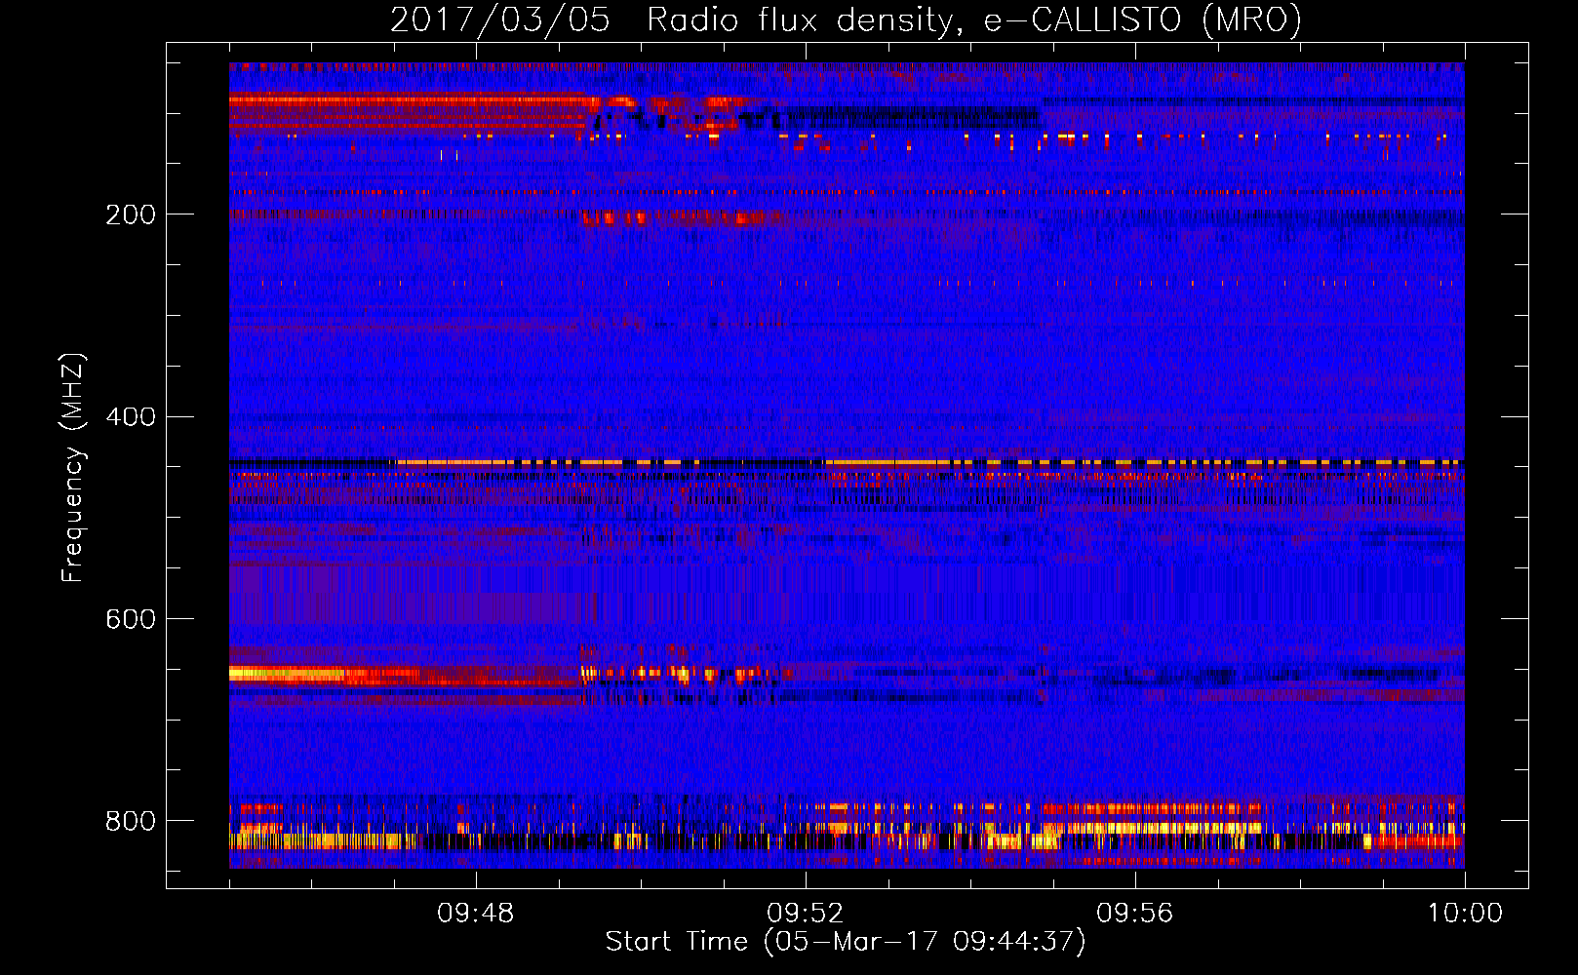Click the 600 frequency tick label
Image resolution: width=1578 pixels, height=975 pixels.
[x=131, y=619]
